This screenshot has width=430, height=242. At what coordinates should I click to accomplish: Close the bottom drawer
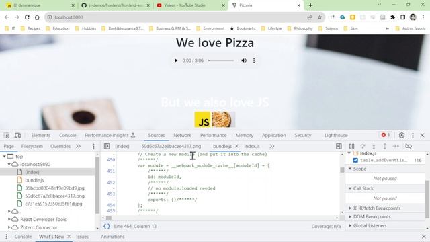click(424, 237)
